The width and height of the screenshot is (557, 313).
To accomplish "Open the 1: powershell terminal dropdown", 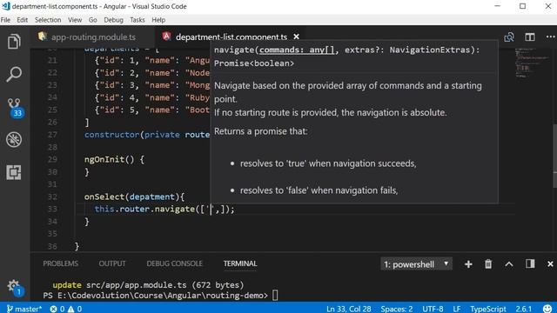I will [416, 264].
